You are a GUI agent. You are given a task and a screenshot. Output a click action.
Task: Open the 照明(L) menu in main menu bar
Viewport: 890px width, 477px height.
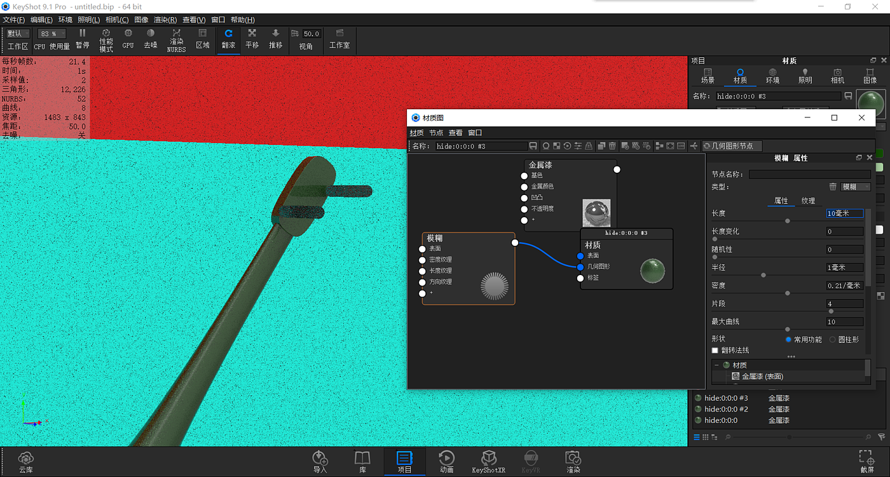(x=89, y=20)
